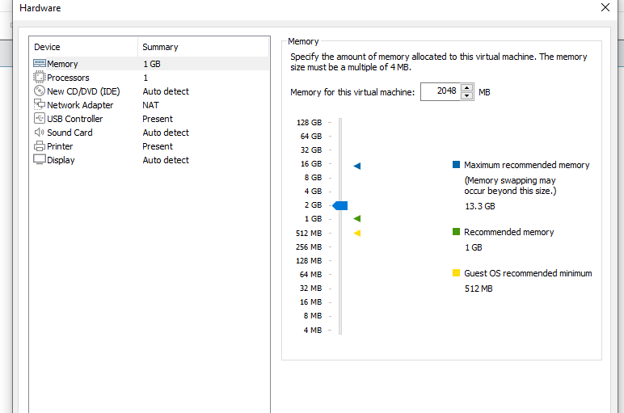Image resolution: width=624 pixels, height=413 pixels.
Task: Select the Memory device icon
Action: pos(40,63)
